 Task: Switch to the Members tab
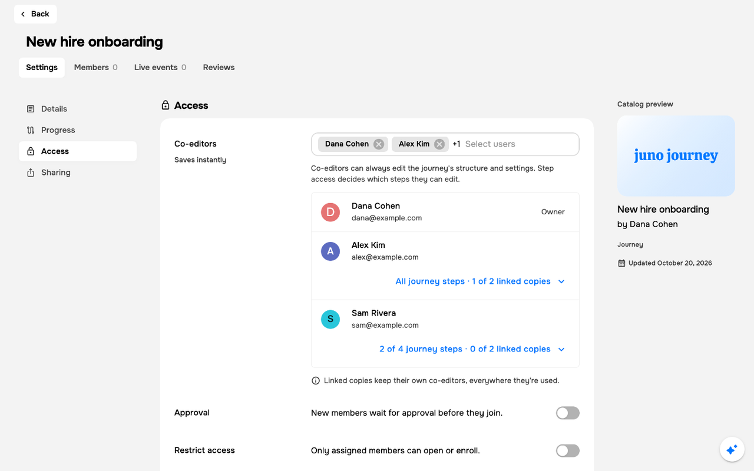96,68
